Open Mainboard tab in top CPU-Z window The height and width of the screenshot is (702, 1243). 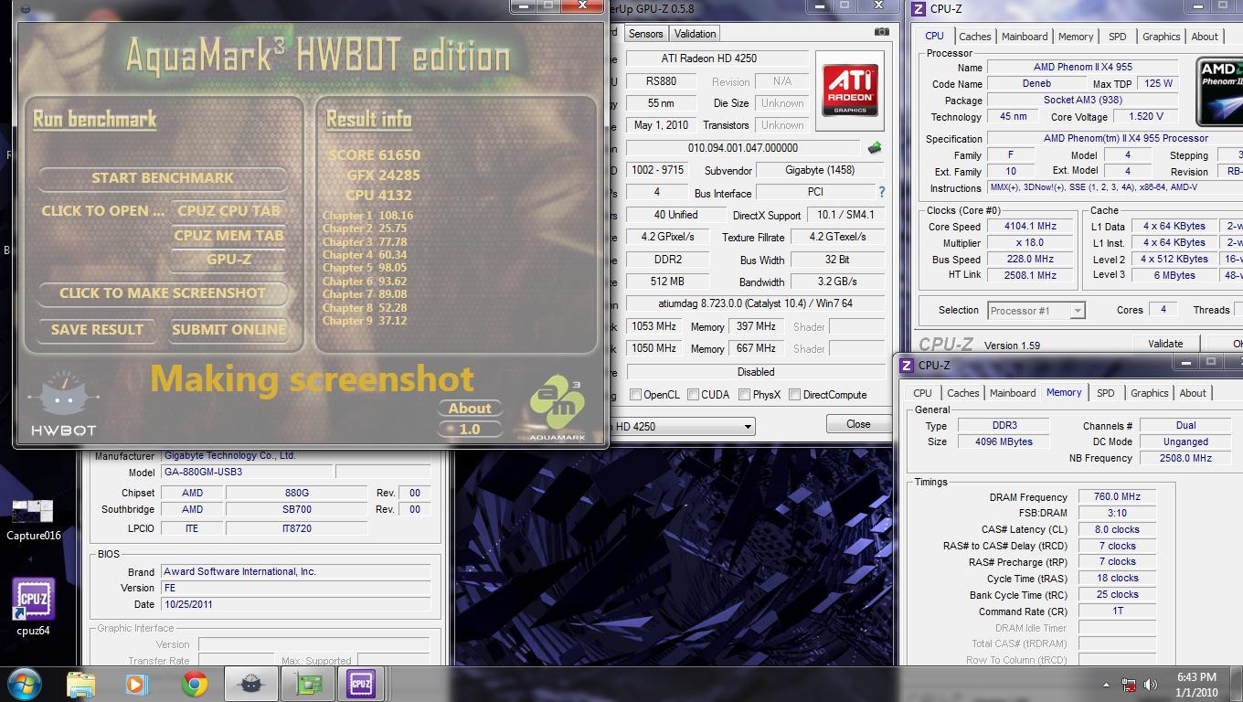point(1025,37)
